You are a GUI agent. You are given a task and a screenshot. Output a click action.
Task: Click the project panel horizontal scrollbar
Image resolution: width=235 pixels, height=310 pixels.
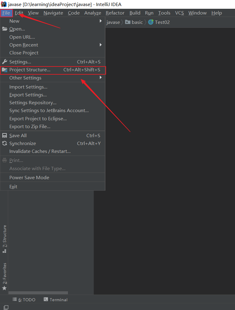pos(38,293)
